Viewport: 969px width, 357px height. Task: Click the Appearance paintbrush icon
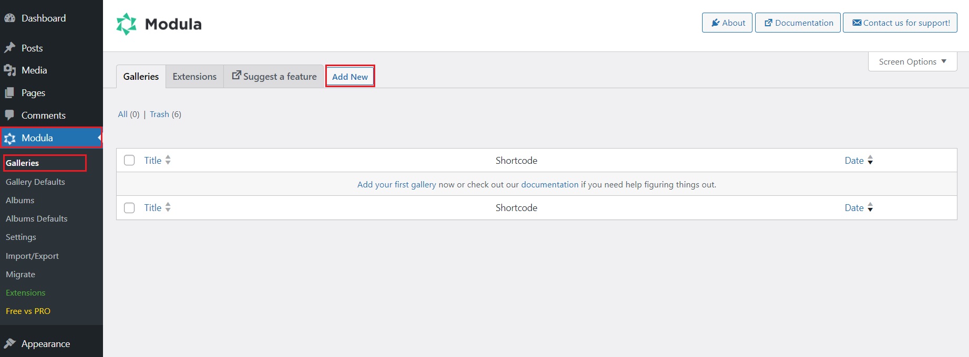tap(9, 343)
